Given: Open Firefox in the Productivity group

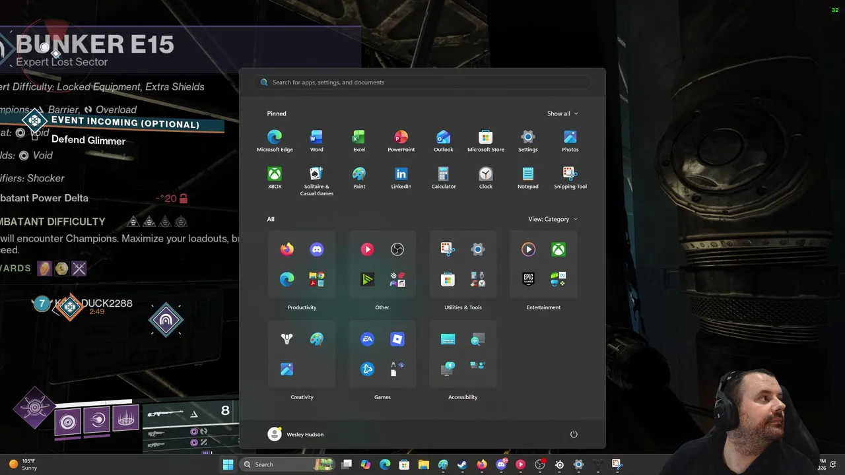Looking at the screenshot, I should pyautogui.click(x=287, y=249).
